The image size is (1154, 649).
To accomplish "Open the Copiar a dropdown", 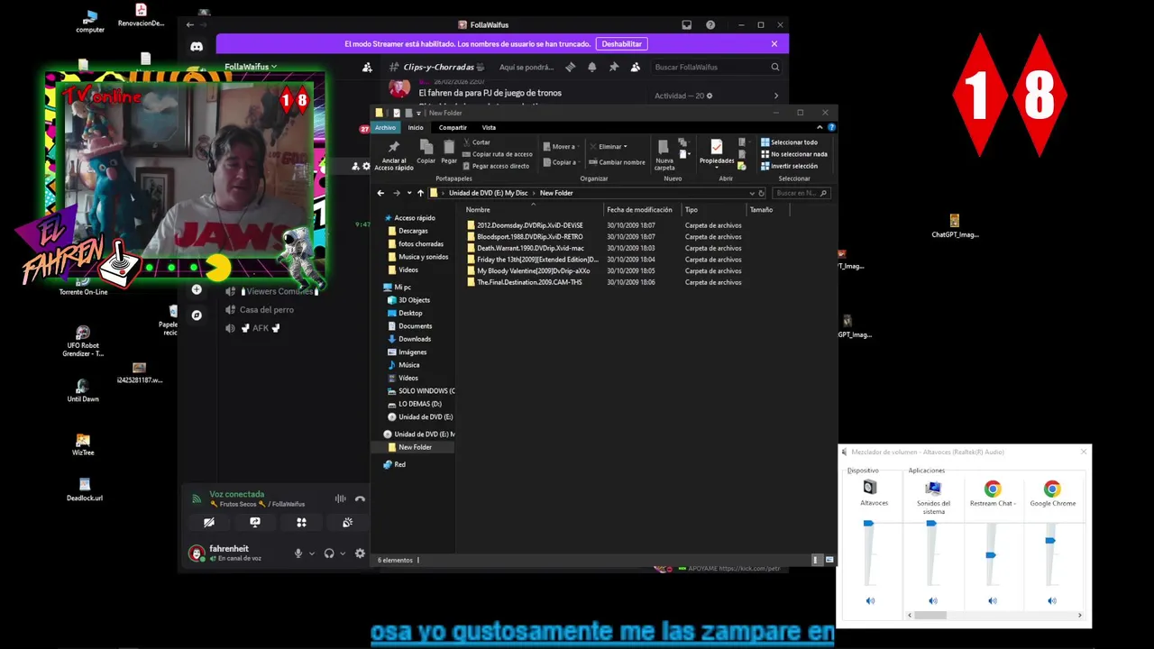I will [x=562, y=162].
